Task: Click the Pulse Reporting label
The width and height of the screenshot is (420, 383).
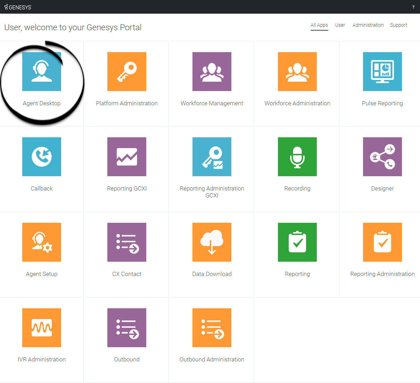Action: point(382,103)
